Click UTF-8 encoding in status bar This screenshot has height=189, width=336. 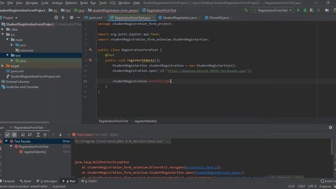312,186
